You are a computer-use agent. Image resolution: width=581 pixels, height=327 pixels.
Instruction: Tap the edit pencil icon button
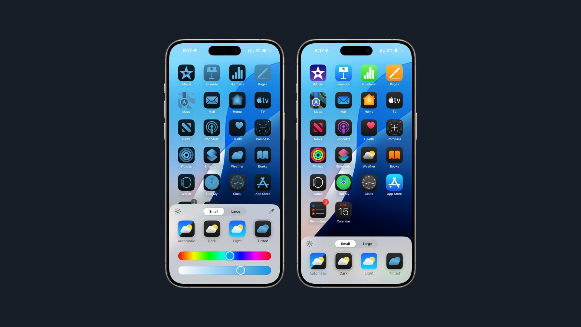click(271, 212)
